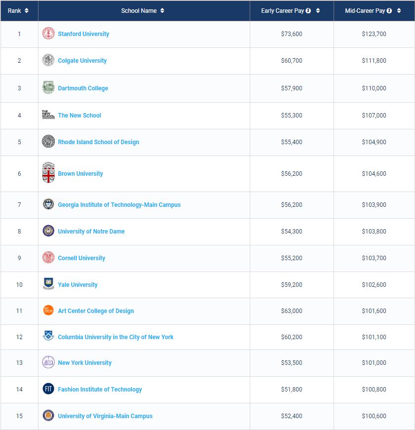The width and height of the screenshot is (415, 430).
Task: Click the University of Notre Dame seal
Action: [48, 231]
